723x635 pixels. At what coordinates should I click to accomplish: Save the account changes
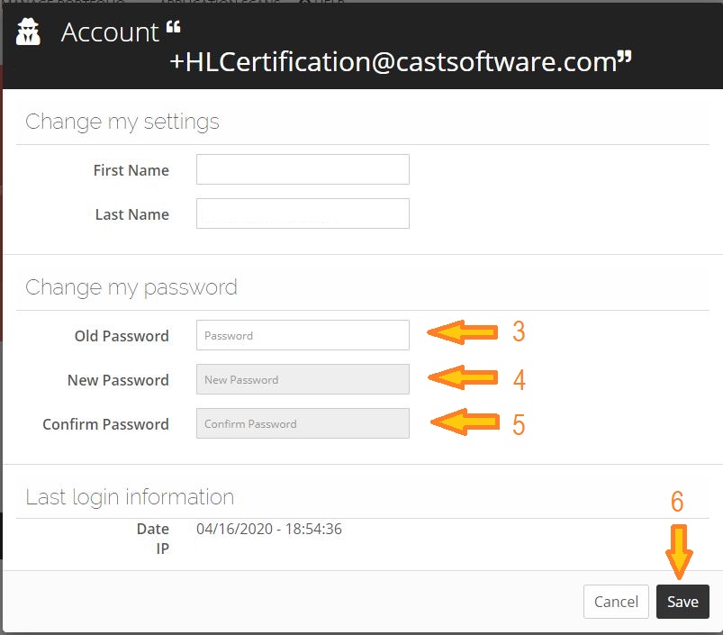[682, 602]
